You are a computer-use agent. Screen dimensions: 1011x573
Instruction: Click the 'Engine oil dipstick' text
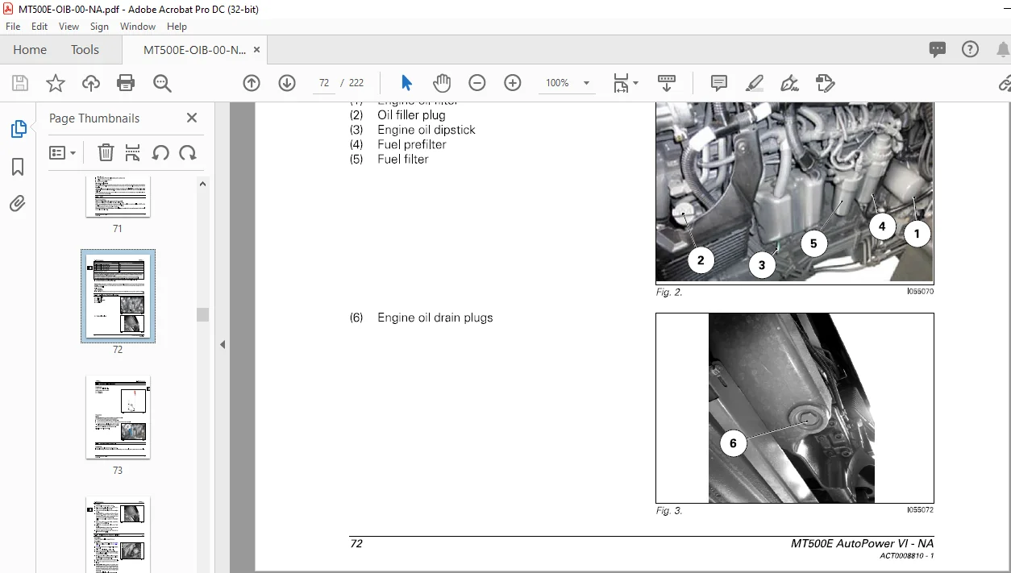tap(426, 130)
